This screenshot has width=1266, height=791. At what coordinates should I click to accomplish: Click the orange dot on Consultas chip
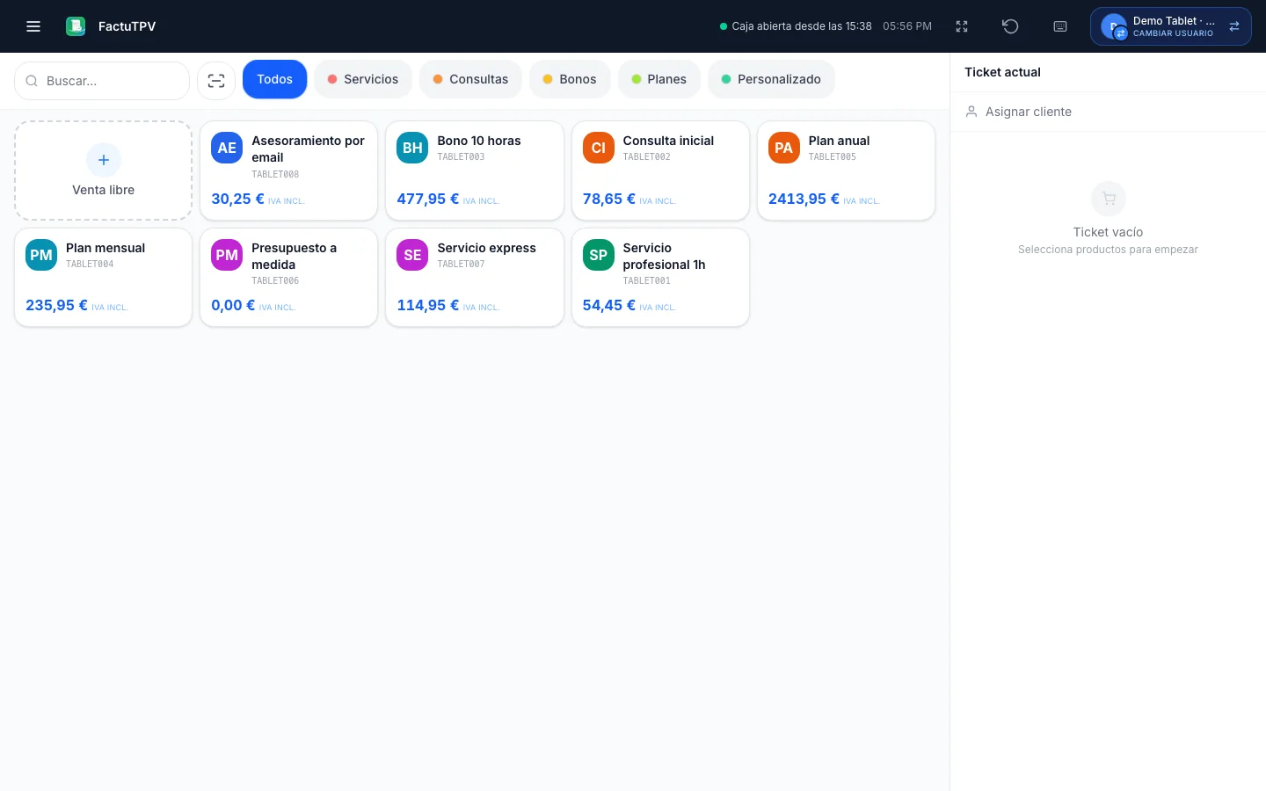coord(438,79)
